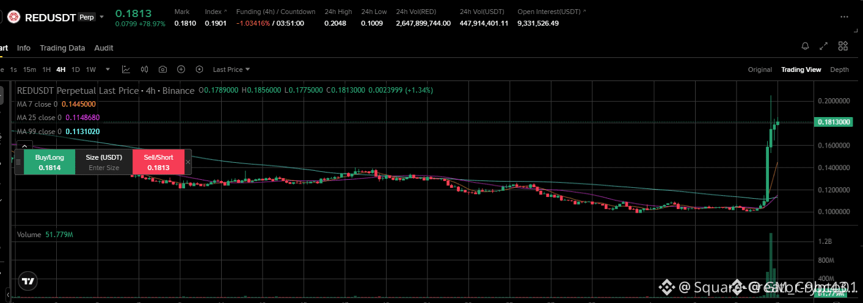863x303 pixels.
Task: Switch to the Info tab
Action: click(x=24, y=48)
